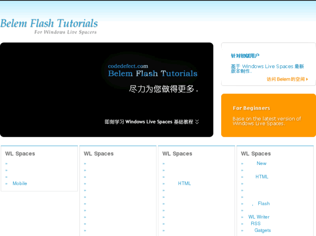
Task: Open the Gatgets link
Action: tap(263, 230)
